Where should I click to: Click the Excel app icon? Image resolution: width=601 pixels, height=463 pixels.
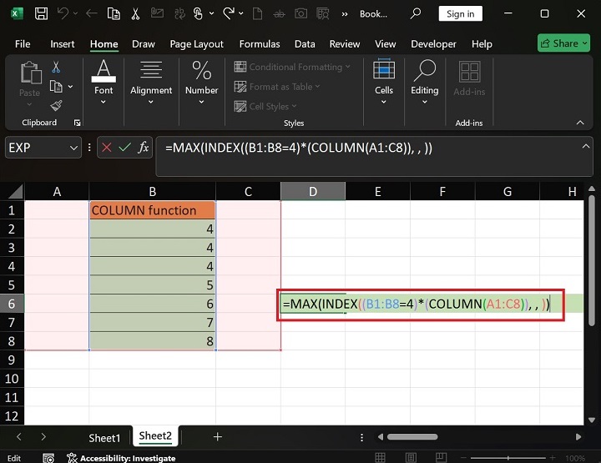point(17,14)
